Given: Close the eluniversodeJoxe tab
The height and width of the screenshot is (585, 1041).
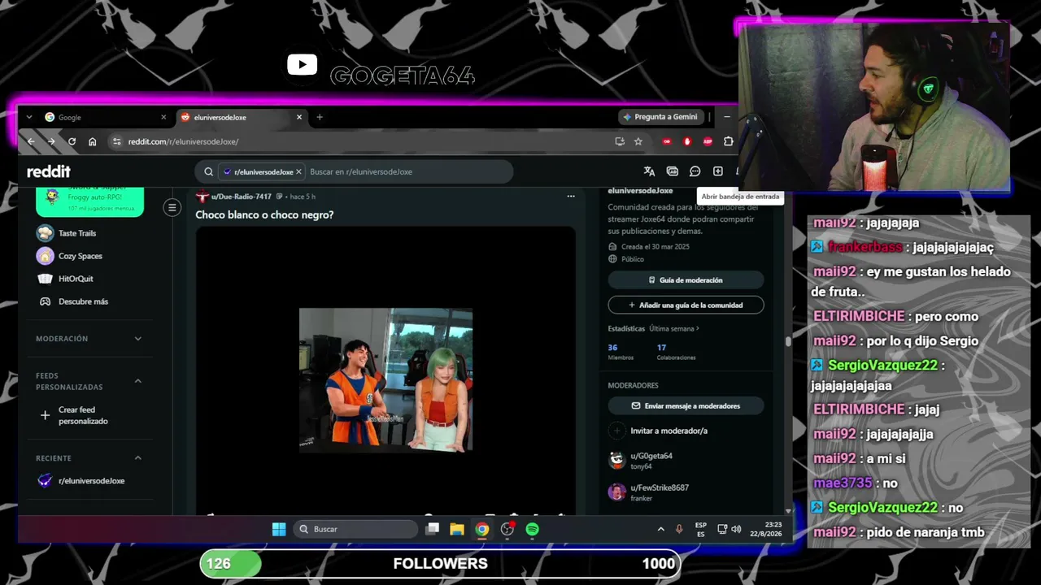Looking at the screenshot, I should point(299,117).
